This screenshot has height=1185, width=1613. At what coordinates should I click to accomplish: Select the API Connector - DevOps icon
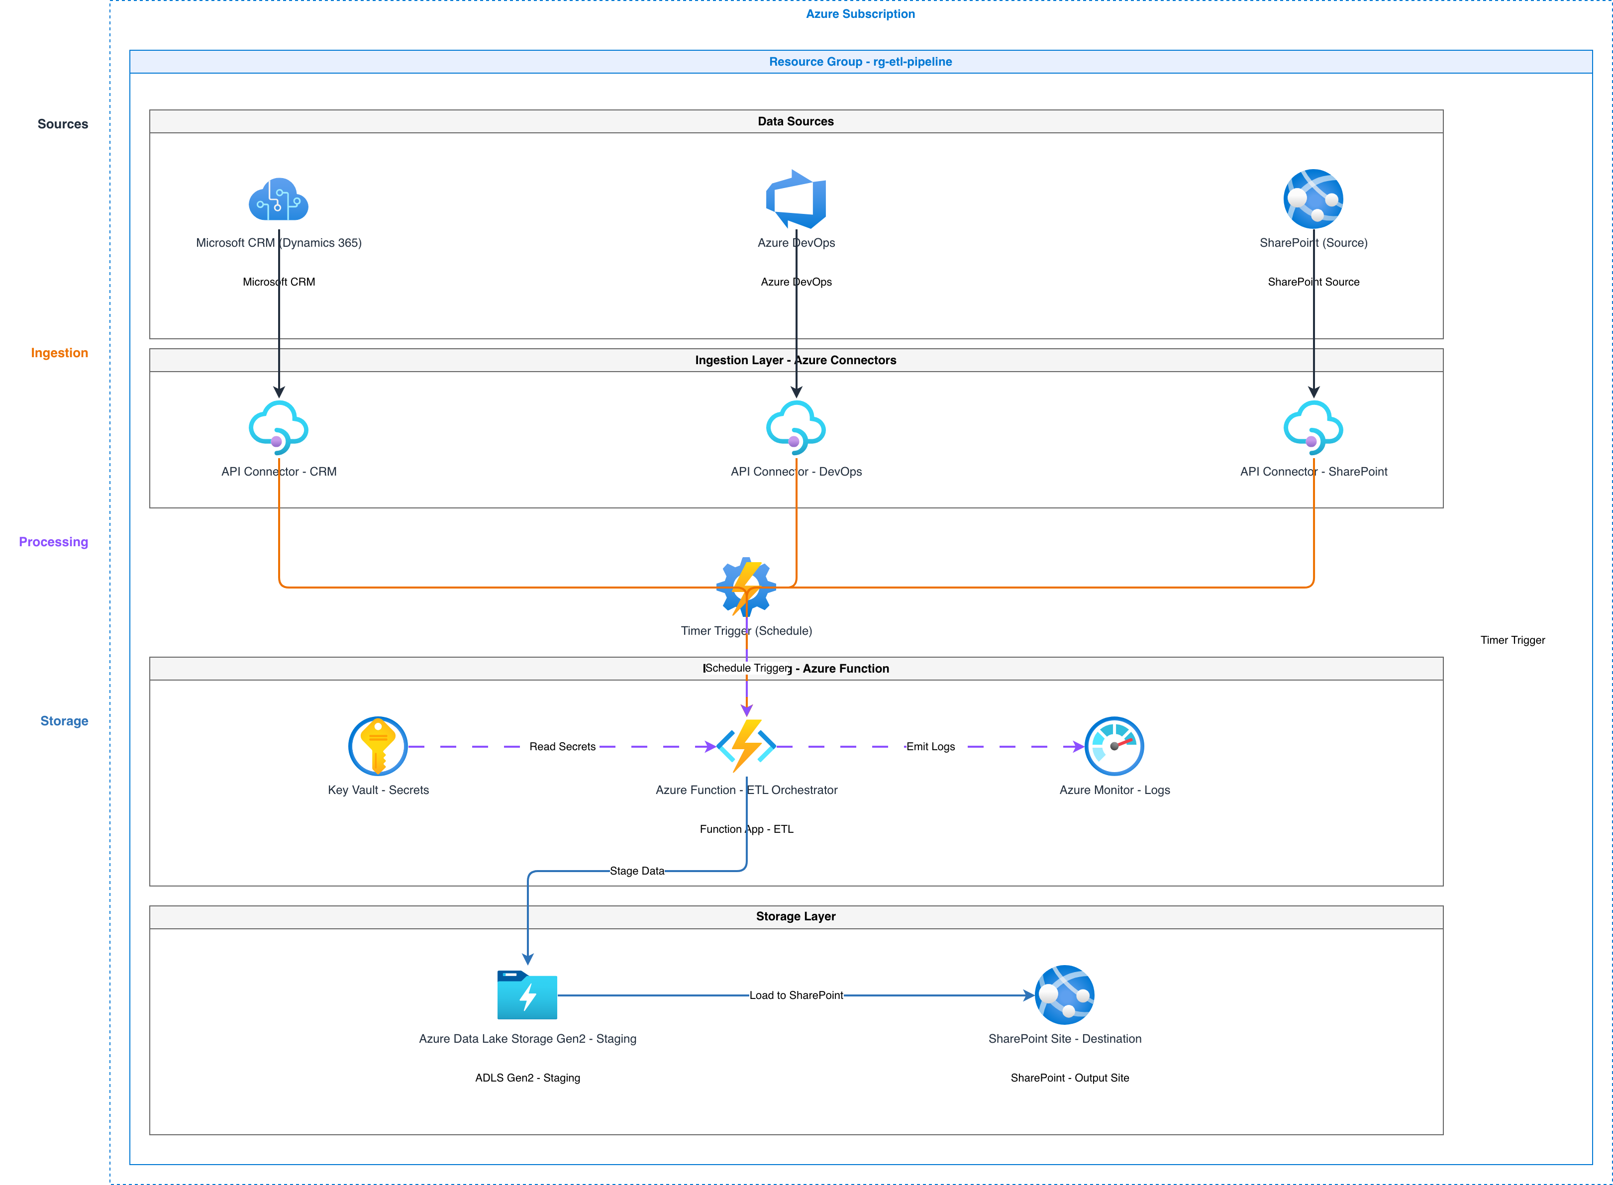(796, 427)
